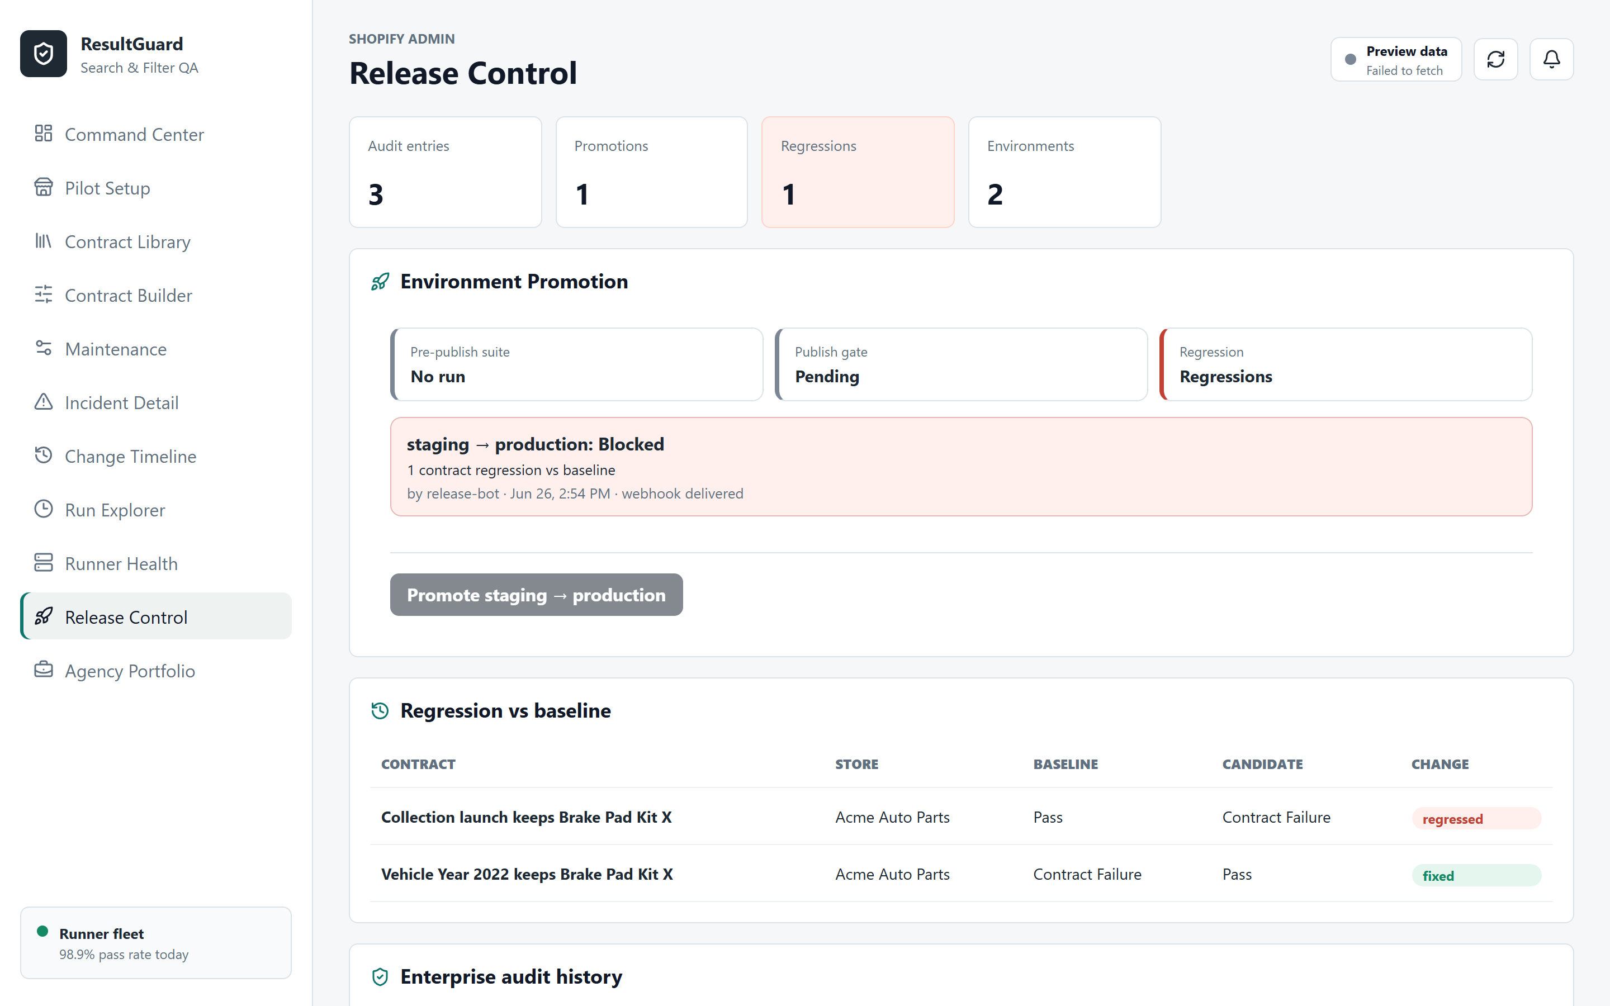Click the Change Timeline history icon
Screen dimensions: 1610x1006
[43, 455]
